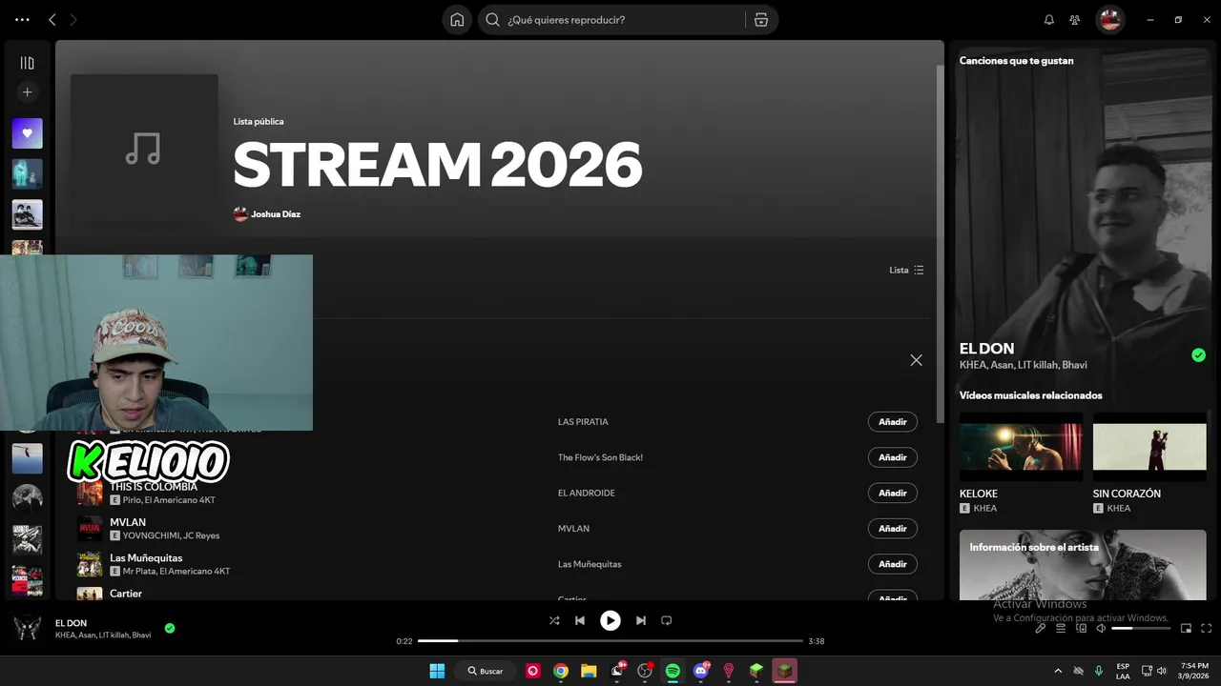1221x686 pixels.
Task: Click now-playing album art thumbnail
Action: [27, 628]
